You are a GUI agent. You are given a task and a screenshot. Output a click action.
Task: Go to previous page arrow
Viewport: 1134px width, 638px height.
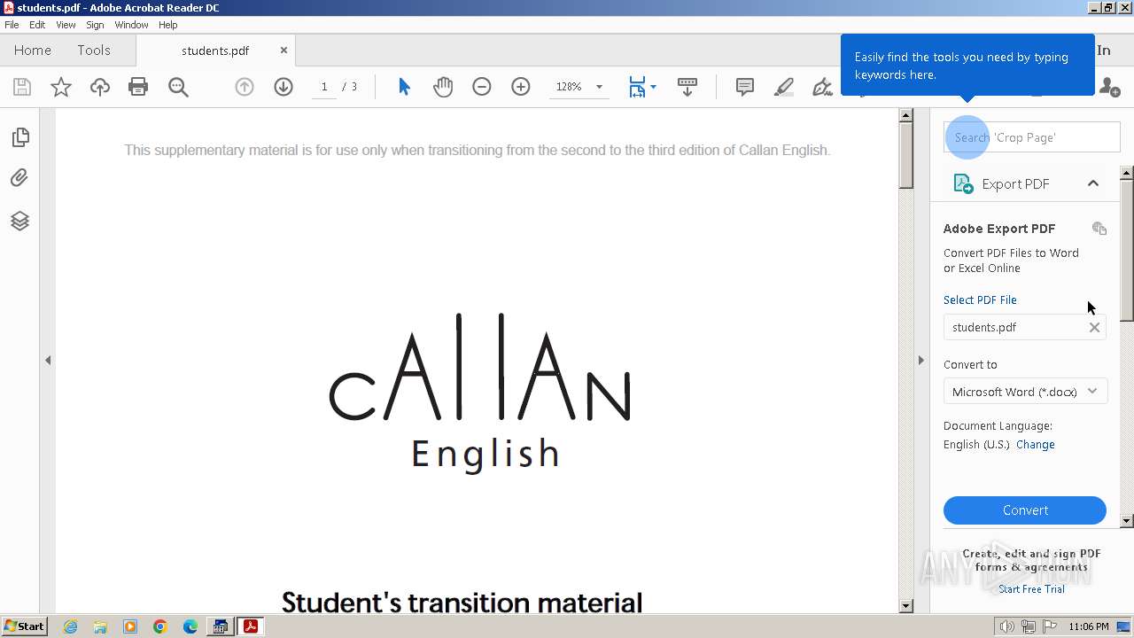pos(245,87)
